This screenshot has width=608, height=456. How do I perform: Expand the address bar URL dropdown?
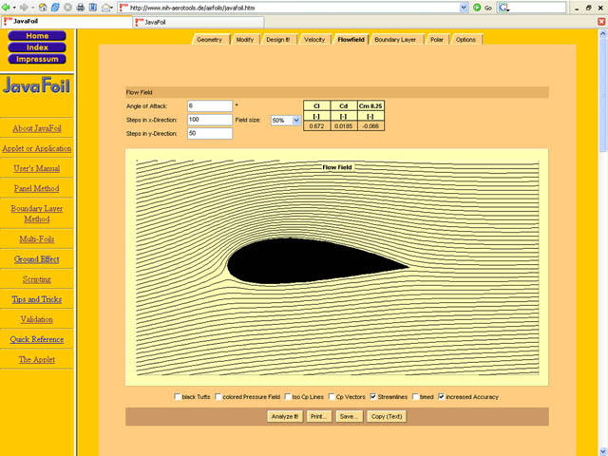pos(464,8)
